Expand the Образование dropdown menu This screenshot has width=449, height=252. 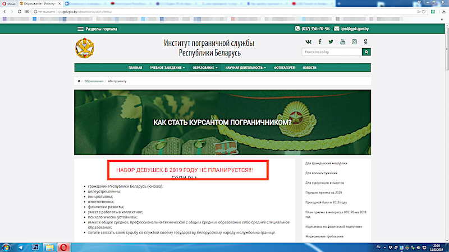[x=205, y=68]
